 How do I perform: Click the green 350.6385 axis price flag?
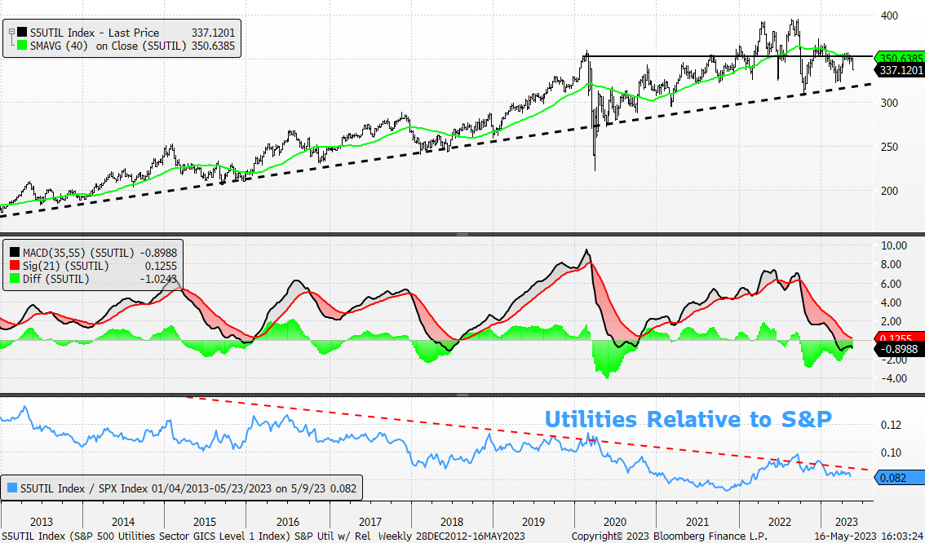[x=898, y=58]
